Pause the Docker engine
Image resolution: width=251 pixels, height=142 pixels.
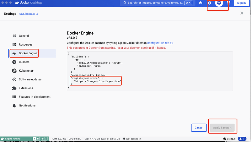point(38,139)
